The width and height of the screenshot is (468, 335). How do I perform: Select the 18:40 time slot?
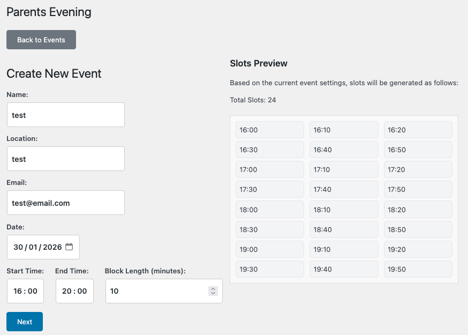click(x=343, y=229)
